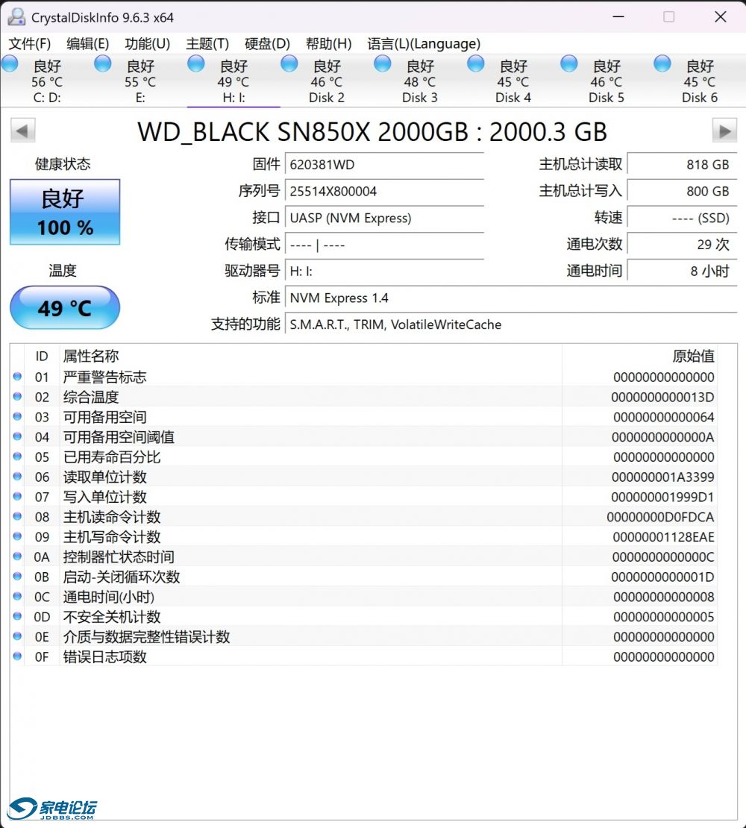
Task: Click the status dot for attribute 0E 介质与数据完整性错误计数
Action: 17,636
